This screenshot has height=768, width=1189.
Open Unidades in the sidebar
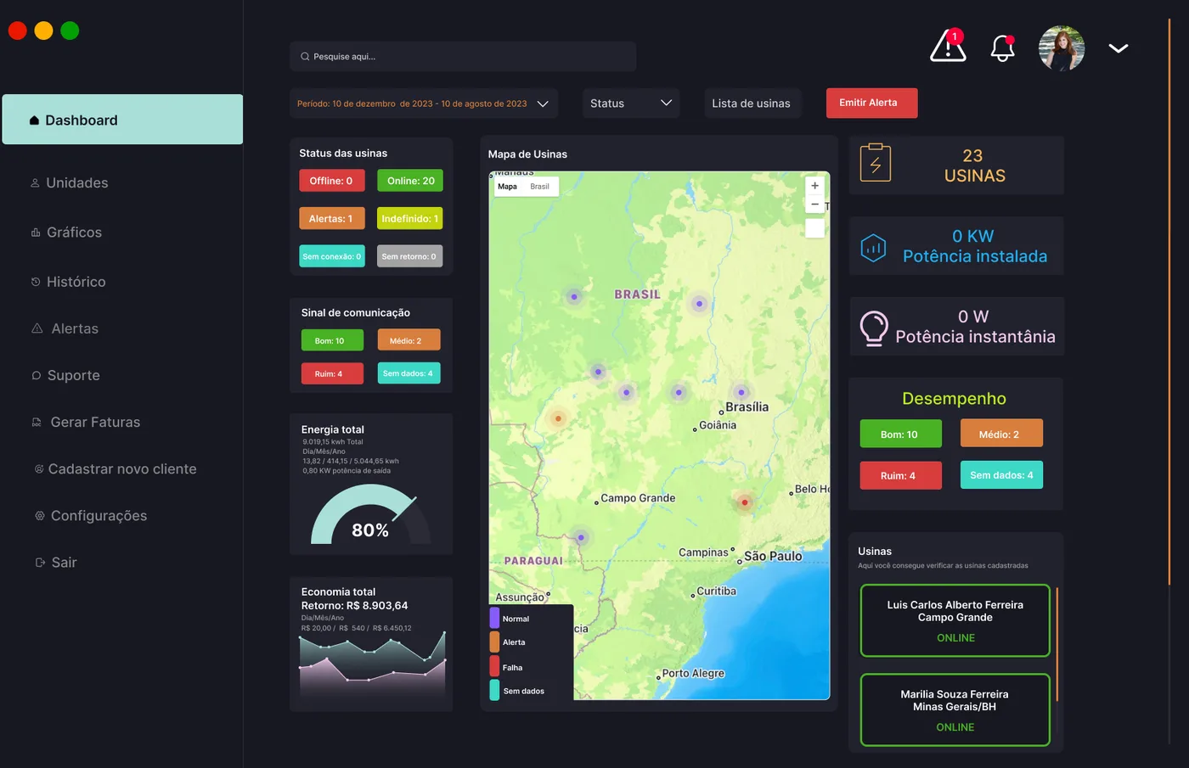click(69, 182)
